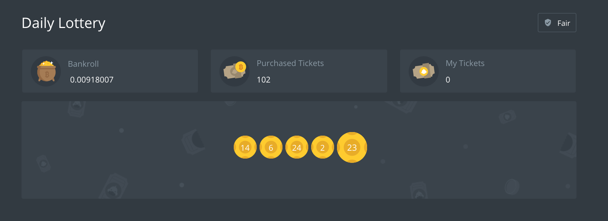Click the My Tickets count of 0
The width and height of the screenshot is (608, 221).
click(448, 80)
